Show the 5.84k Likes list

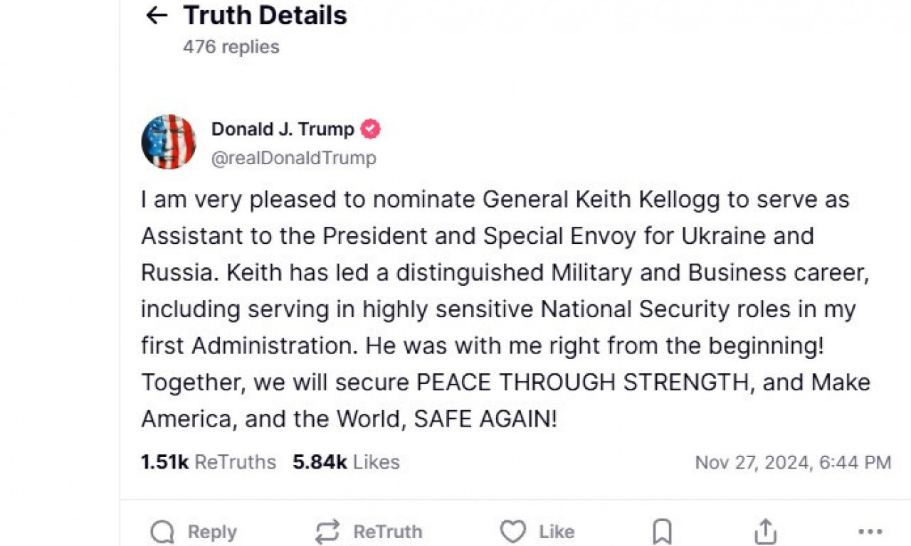(346, 462)
